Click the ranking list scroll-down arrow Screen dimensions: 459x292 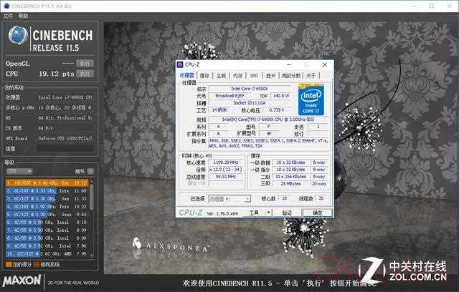(x=92, y=255)
